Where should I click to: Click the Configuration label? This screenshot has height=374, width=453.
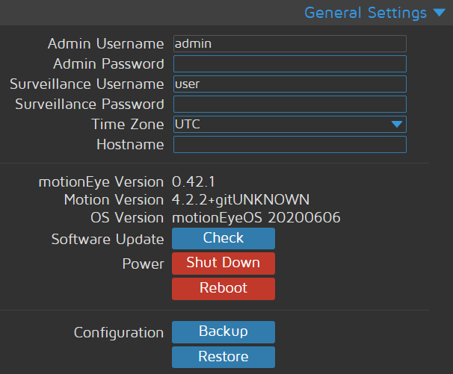119,333
